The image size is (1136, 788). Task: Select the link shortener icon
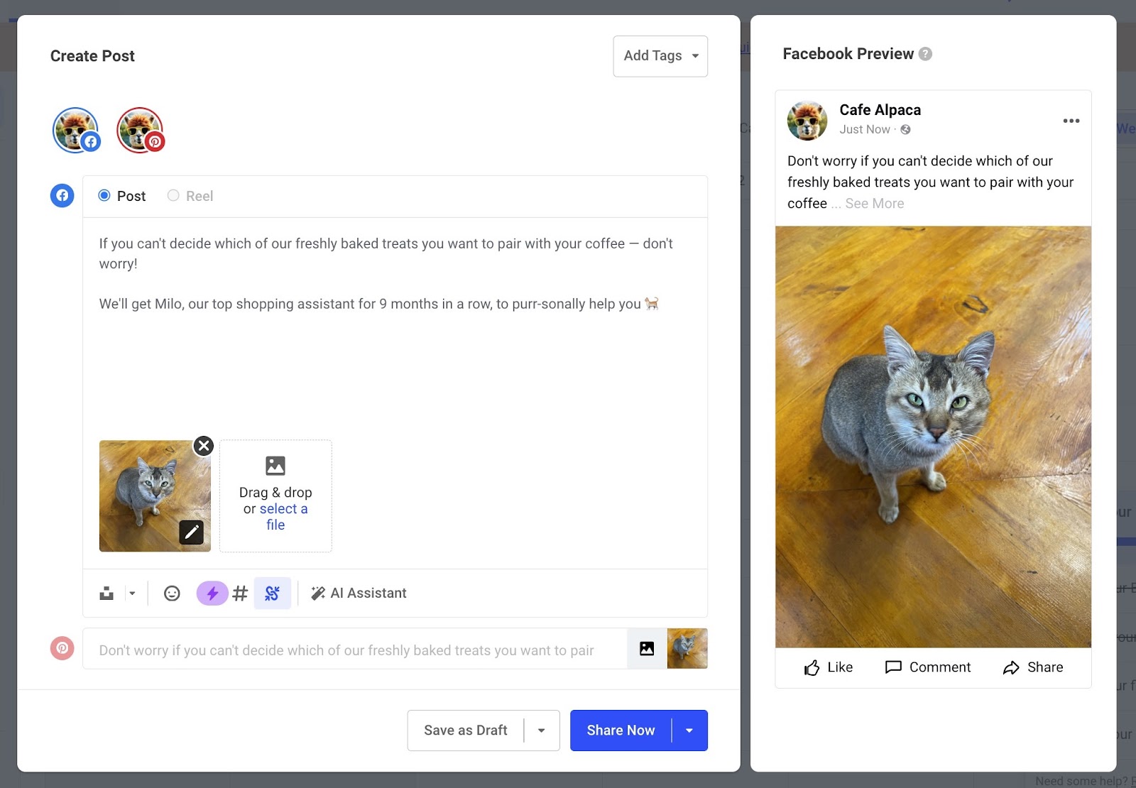[x=273, y=593]
